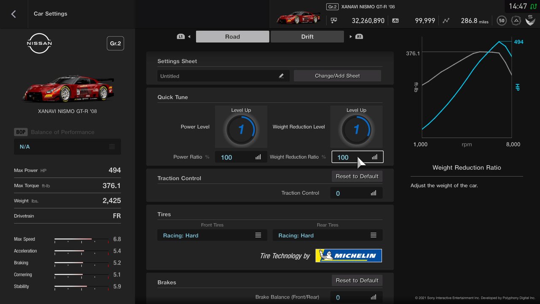Click the Car Settings page title
Image resolution: width=540 pixels, height=304 pixels.
(51, 14)
